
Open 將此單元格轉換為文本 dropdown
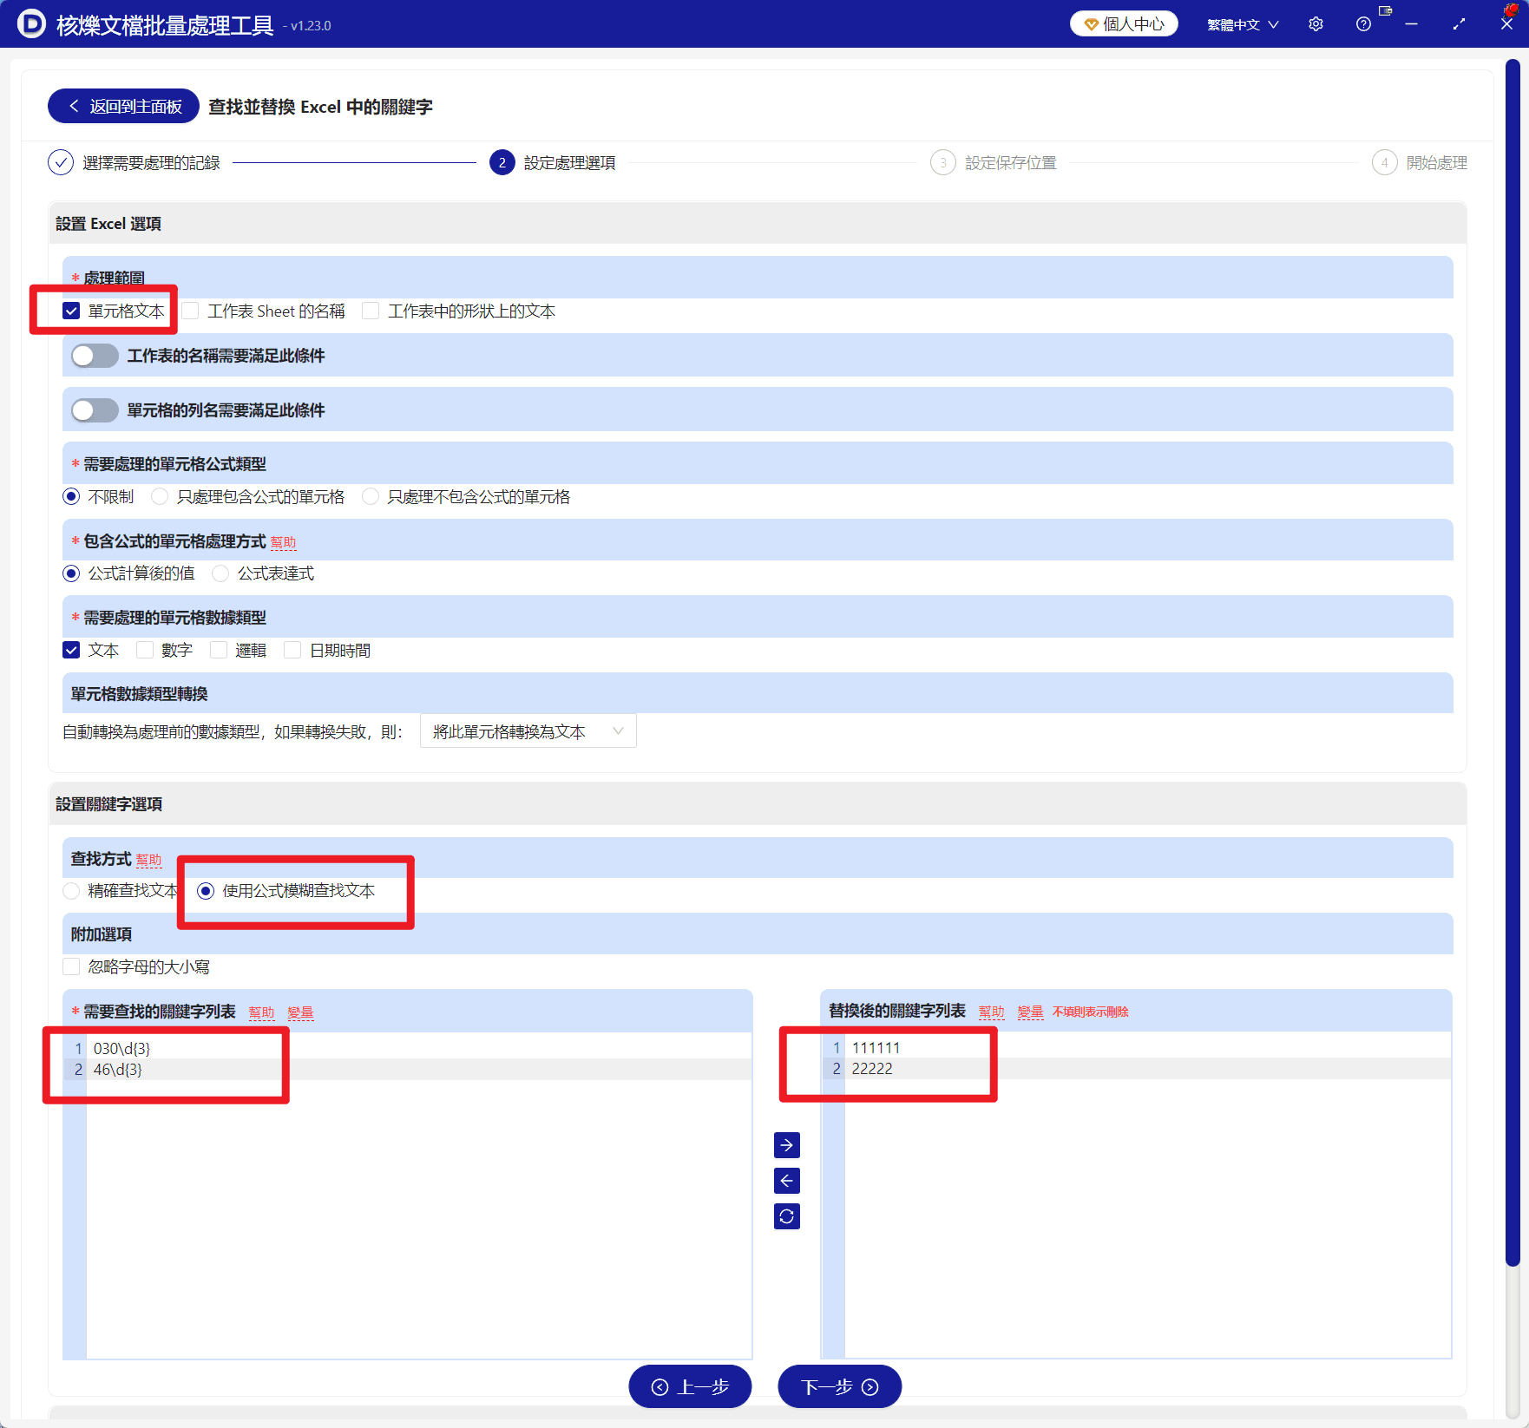tap(528, 730)
